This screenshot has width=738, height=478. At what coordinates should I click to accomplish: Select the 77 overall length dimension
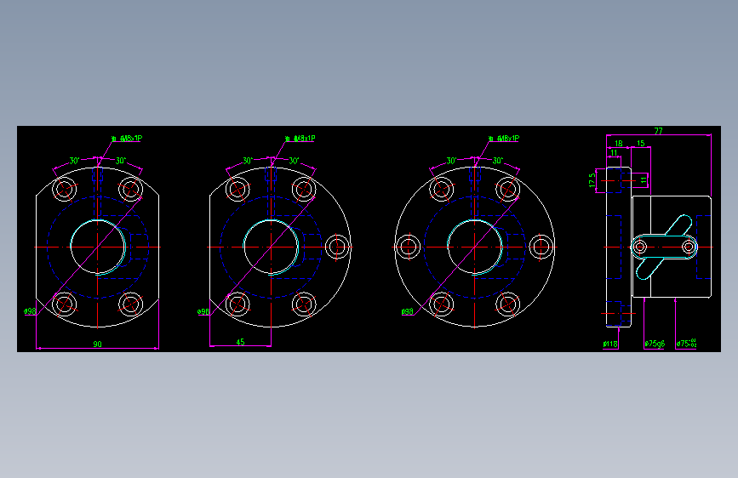(659, 131)
